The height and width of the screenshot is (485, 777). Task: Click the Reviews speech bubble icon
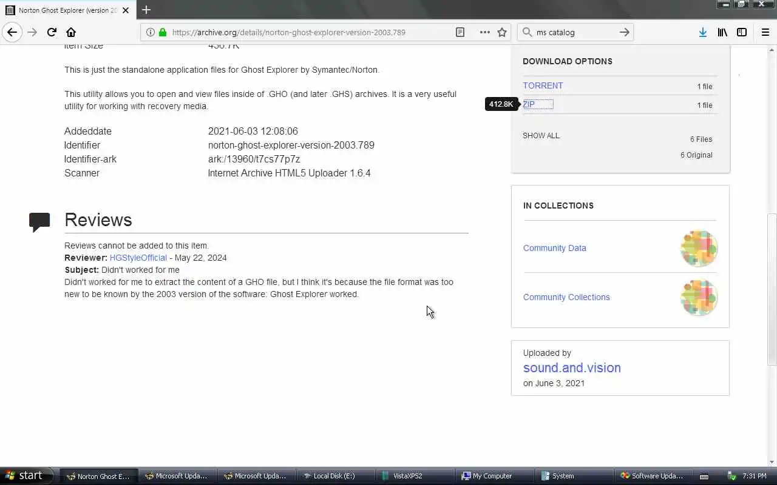39,222
